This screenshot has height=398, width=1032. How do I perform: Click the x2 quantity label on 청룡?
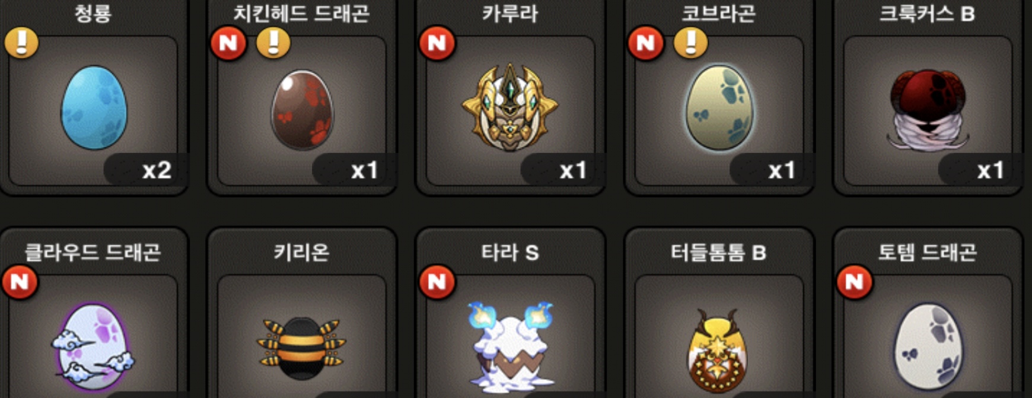pyautogui.click(x=157, y=171)
